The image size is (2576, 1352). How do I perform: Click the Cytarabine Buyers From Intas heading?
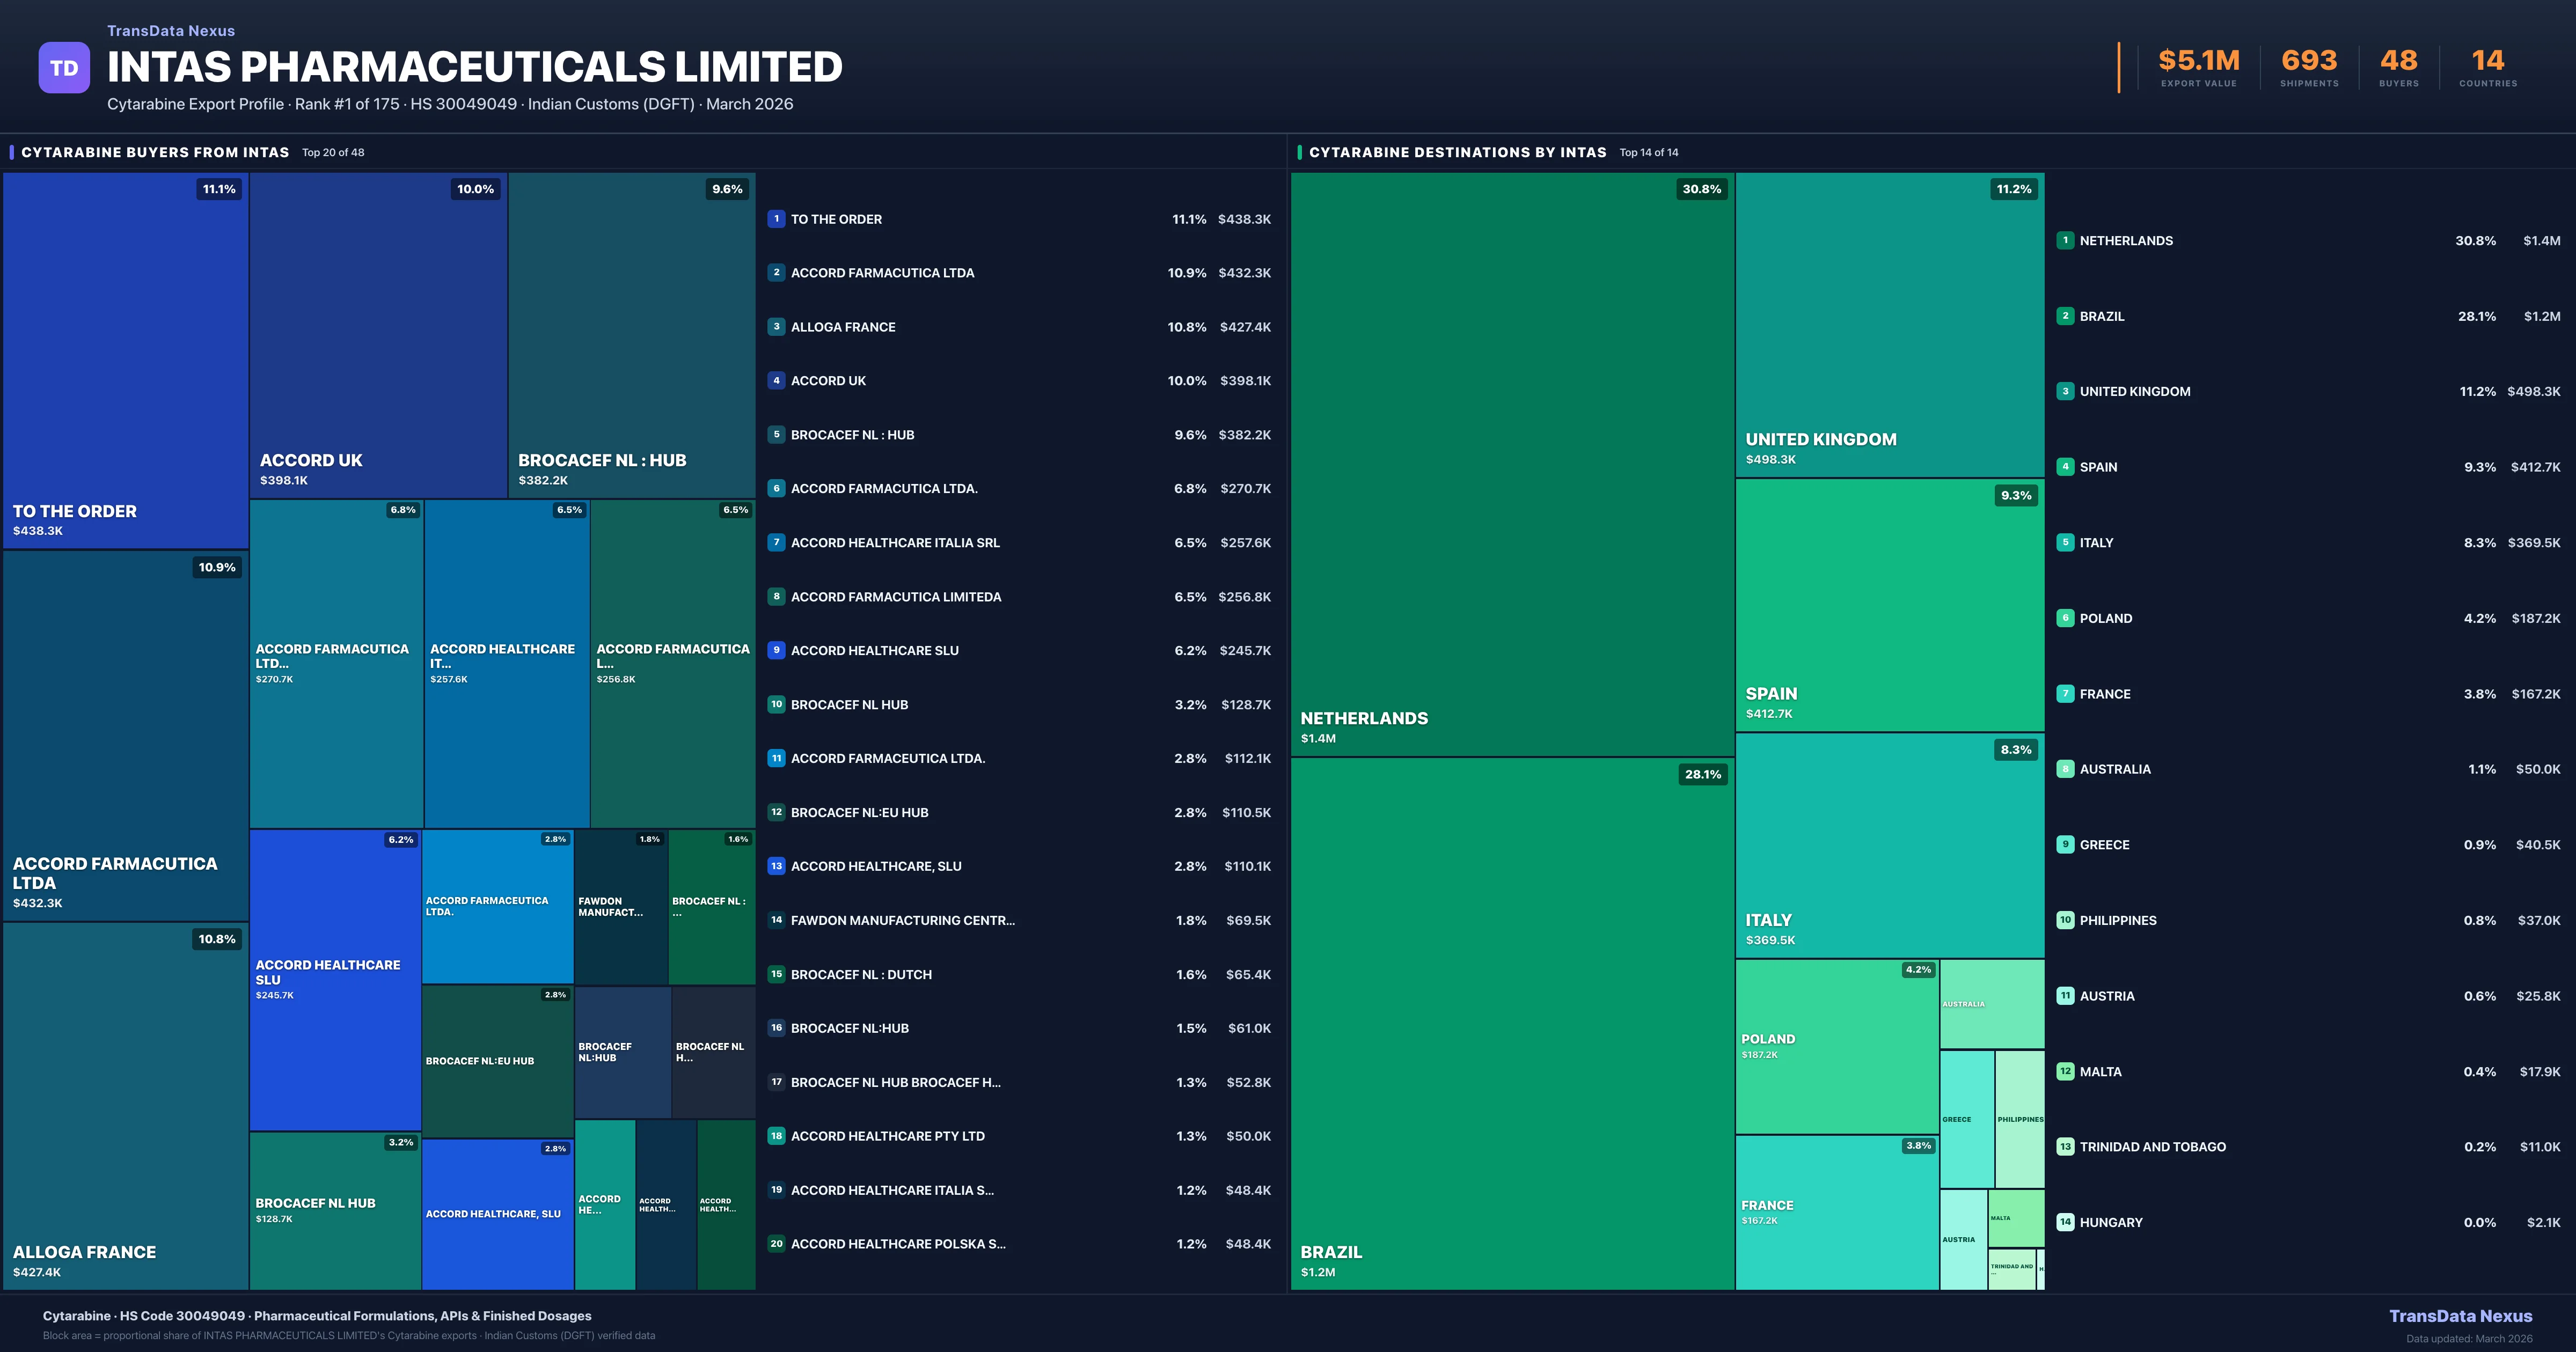click(x=155, y=153)
